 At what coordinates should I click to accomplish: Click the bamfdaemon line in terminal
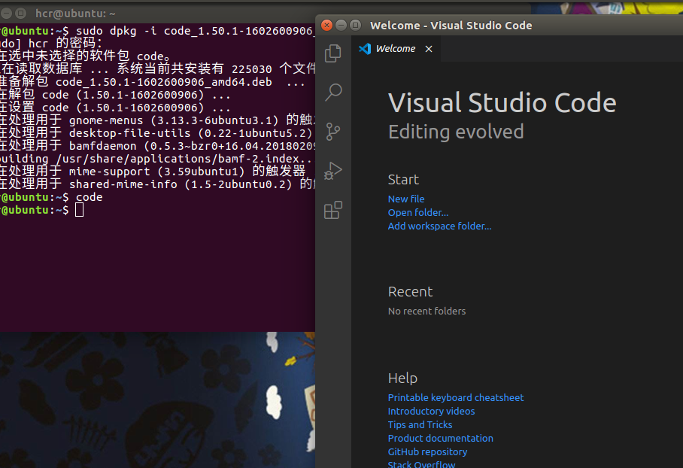pyautogui.click(x=158, y=145)
